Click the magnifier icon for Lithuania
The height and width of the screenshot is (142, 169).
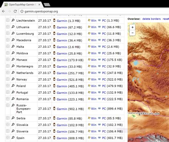pos(13,27)
